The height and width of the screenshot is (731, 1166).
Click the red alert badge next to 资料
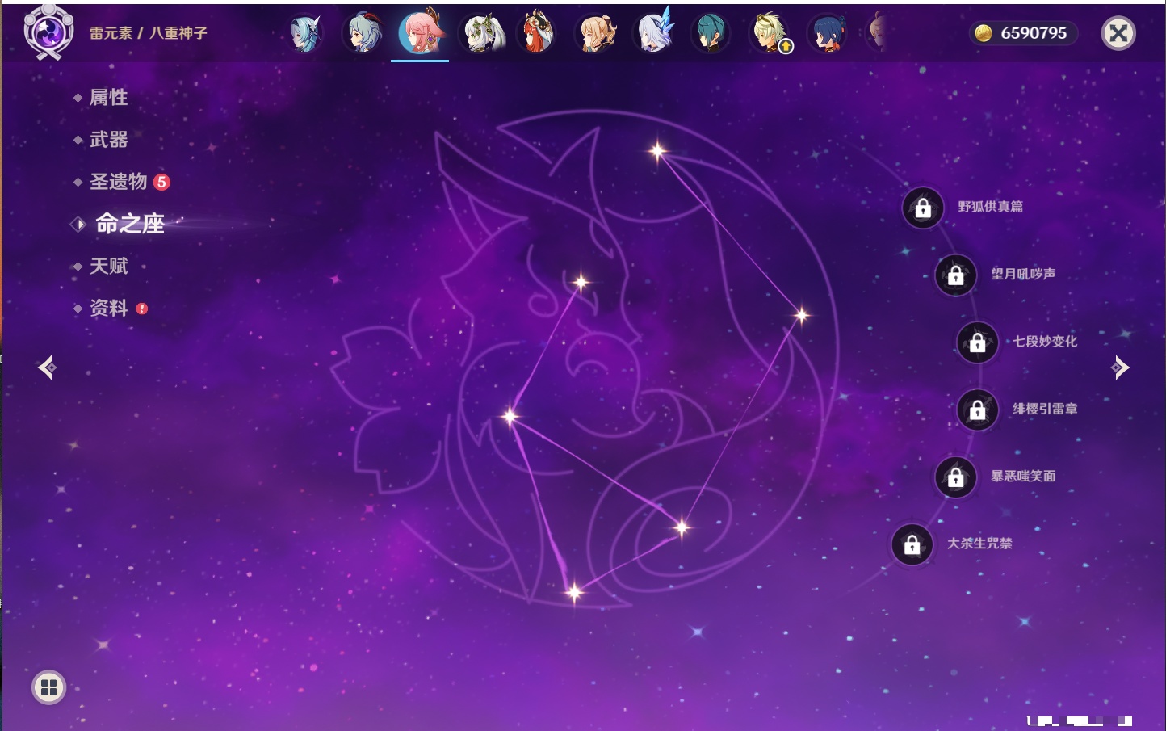(x=142, y=309)
